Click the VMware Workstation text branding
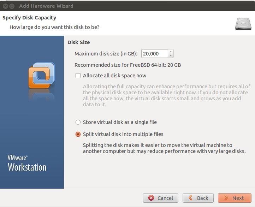Screen dimensions: 255x207 [x=27, y=163]
